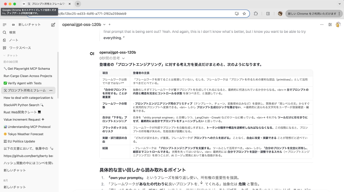Image resolution: width=344 pixels, height=192 pixels.
Task: Click the sidebar vertical scrollbar
Action: pos(58,75)
